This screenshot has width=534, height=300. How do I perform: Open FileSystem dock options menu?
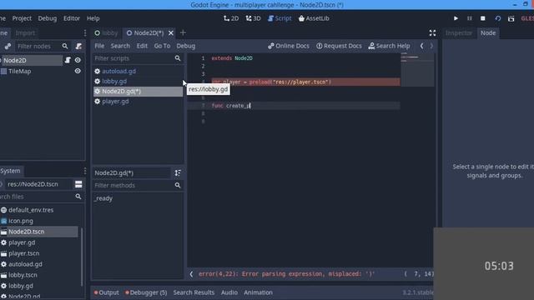85,171
